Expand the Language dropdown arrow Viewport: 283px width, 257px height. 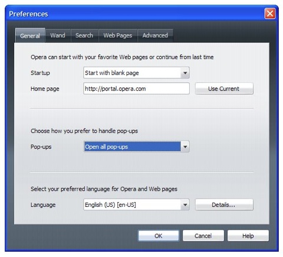185,205
